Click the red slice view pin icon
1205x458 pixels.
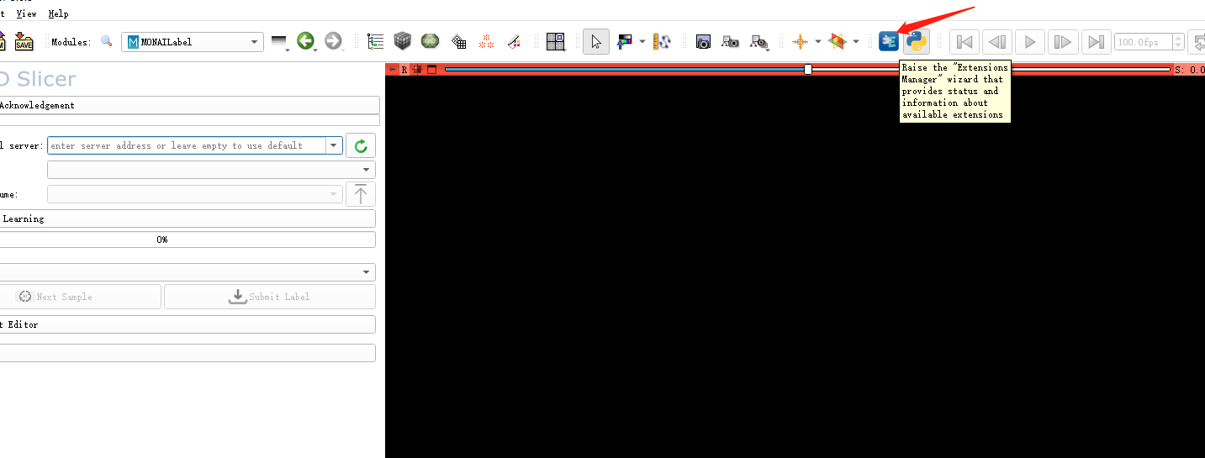click(392, 70)
